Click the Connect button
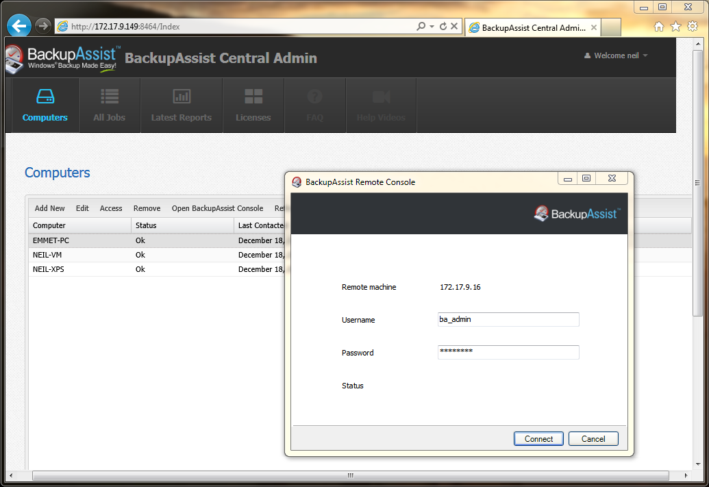 (x=538, y=438)
